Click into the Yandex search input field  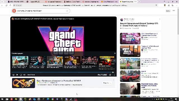point(41,11)
